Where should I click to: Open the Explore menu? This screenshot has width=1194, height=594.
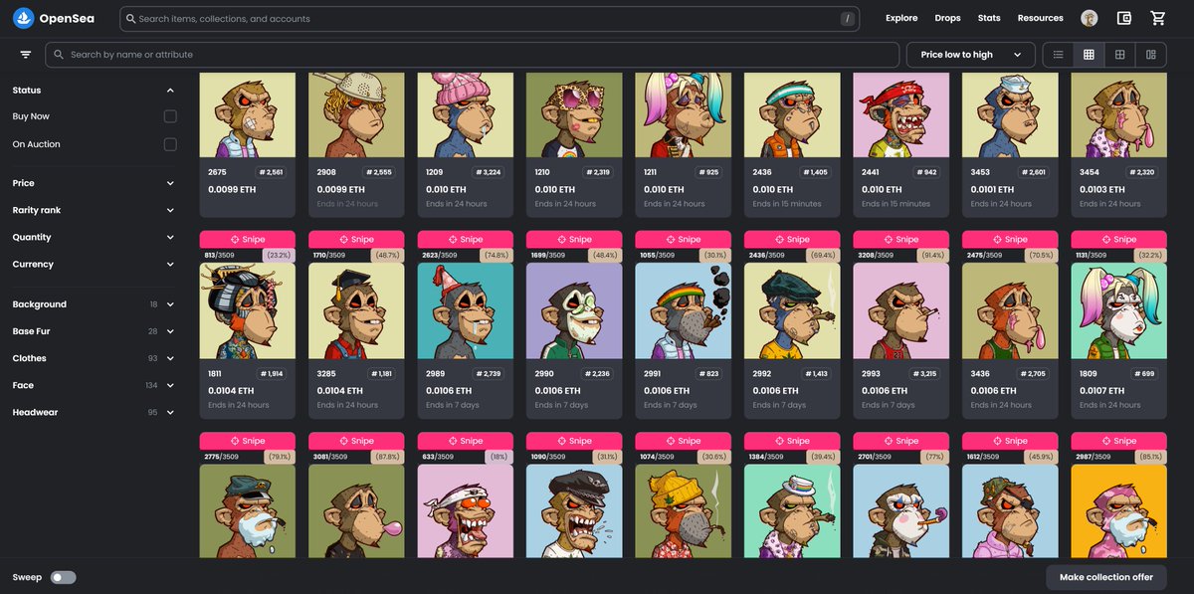coord(901,18)
